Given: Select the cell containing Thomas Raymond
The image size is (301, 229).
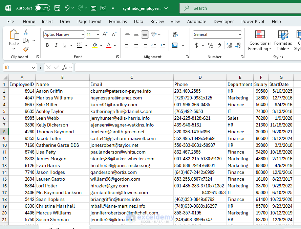Looking at the screenshot, I should point(62,132).
